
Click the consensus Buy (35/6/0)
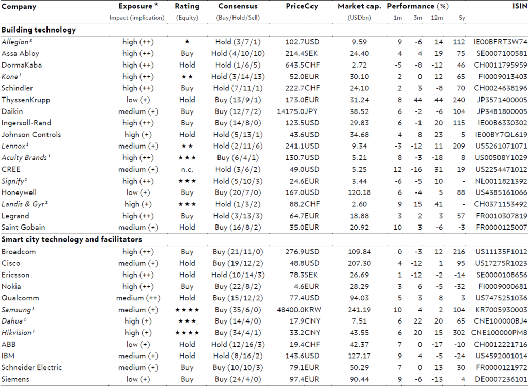click(x=238, y=310)
